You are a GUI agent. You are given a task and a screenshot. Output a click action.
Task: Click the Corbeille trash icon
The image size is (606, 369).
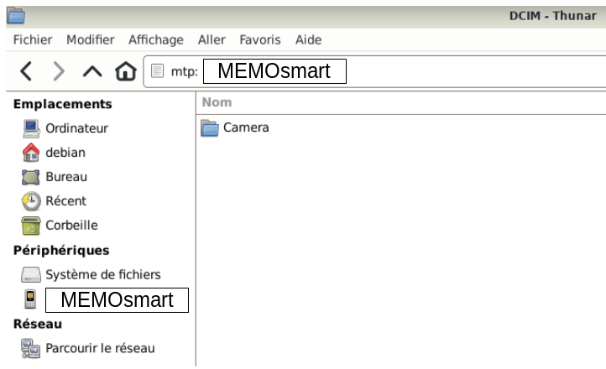click(x=31, y=226)
